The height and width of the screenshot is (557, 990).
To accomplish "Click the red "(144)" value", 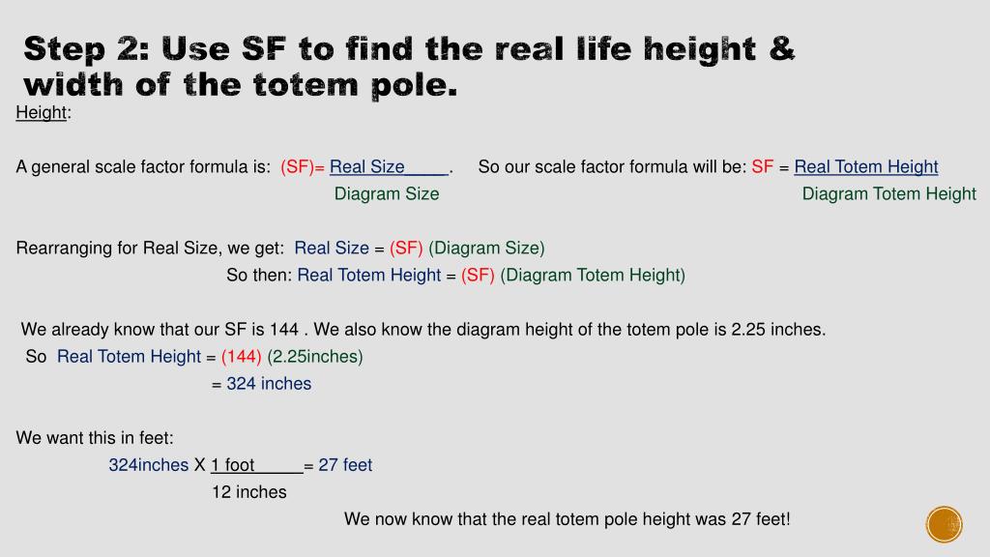I will [x=241, y=357].
